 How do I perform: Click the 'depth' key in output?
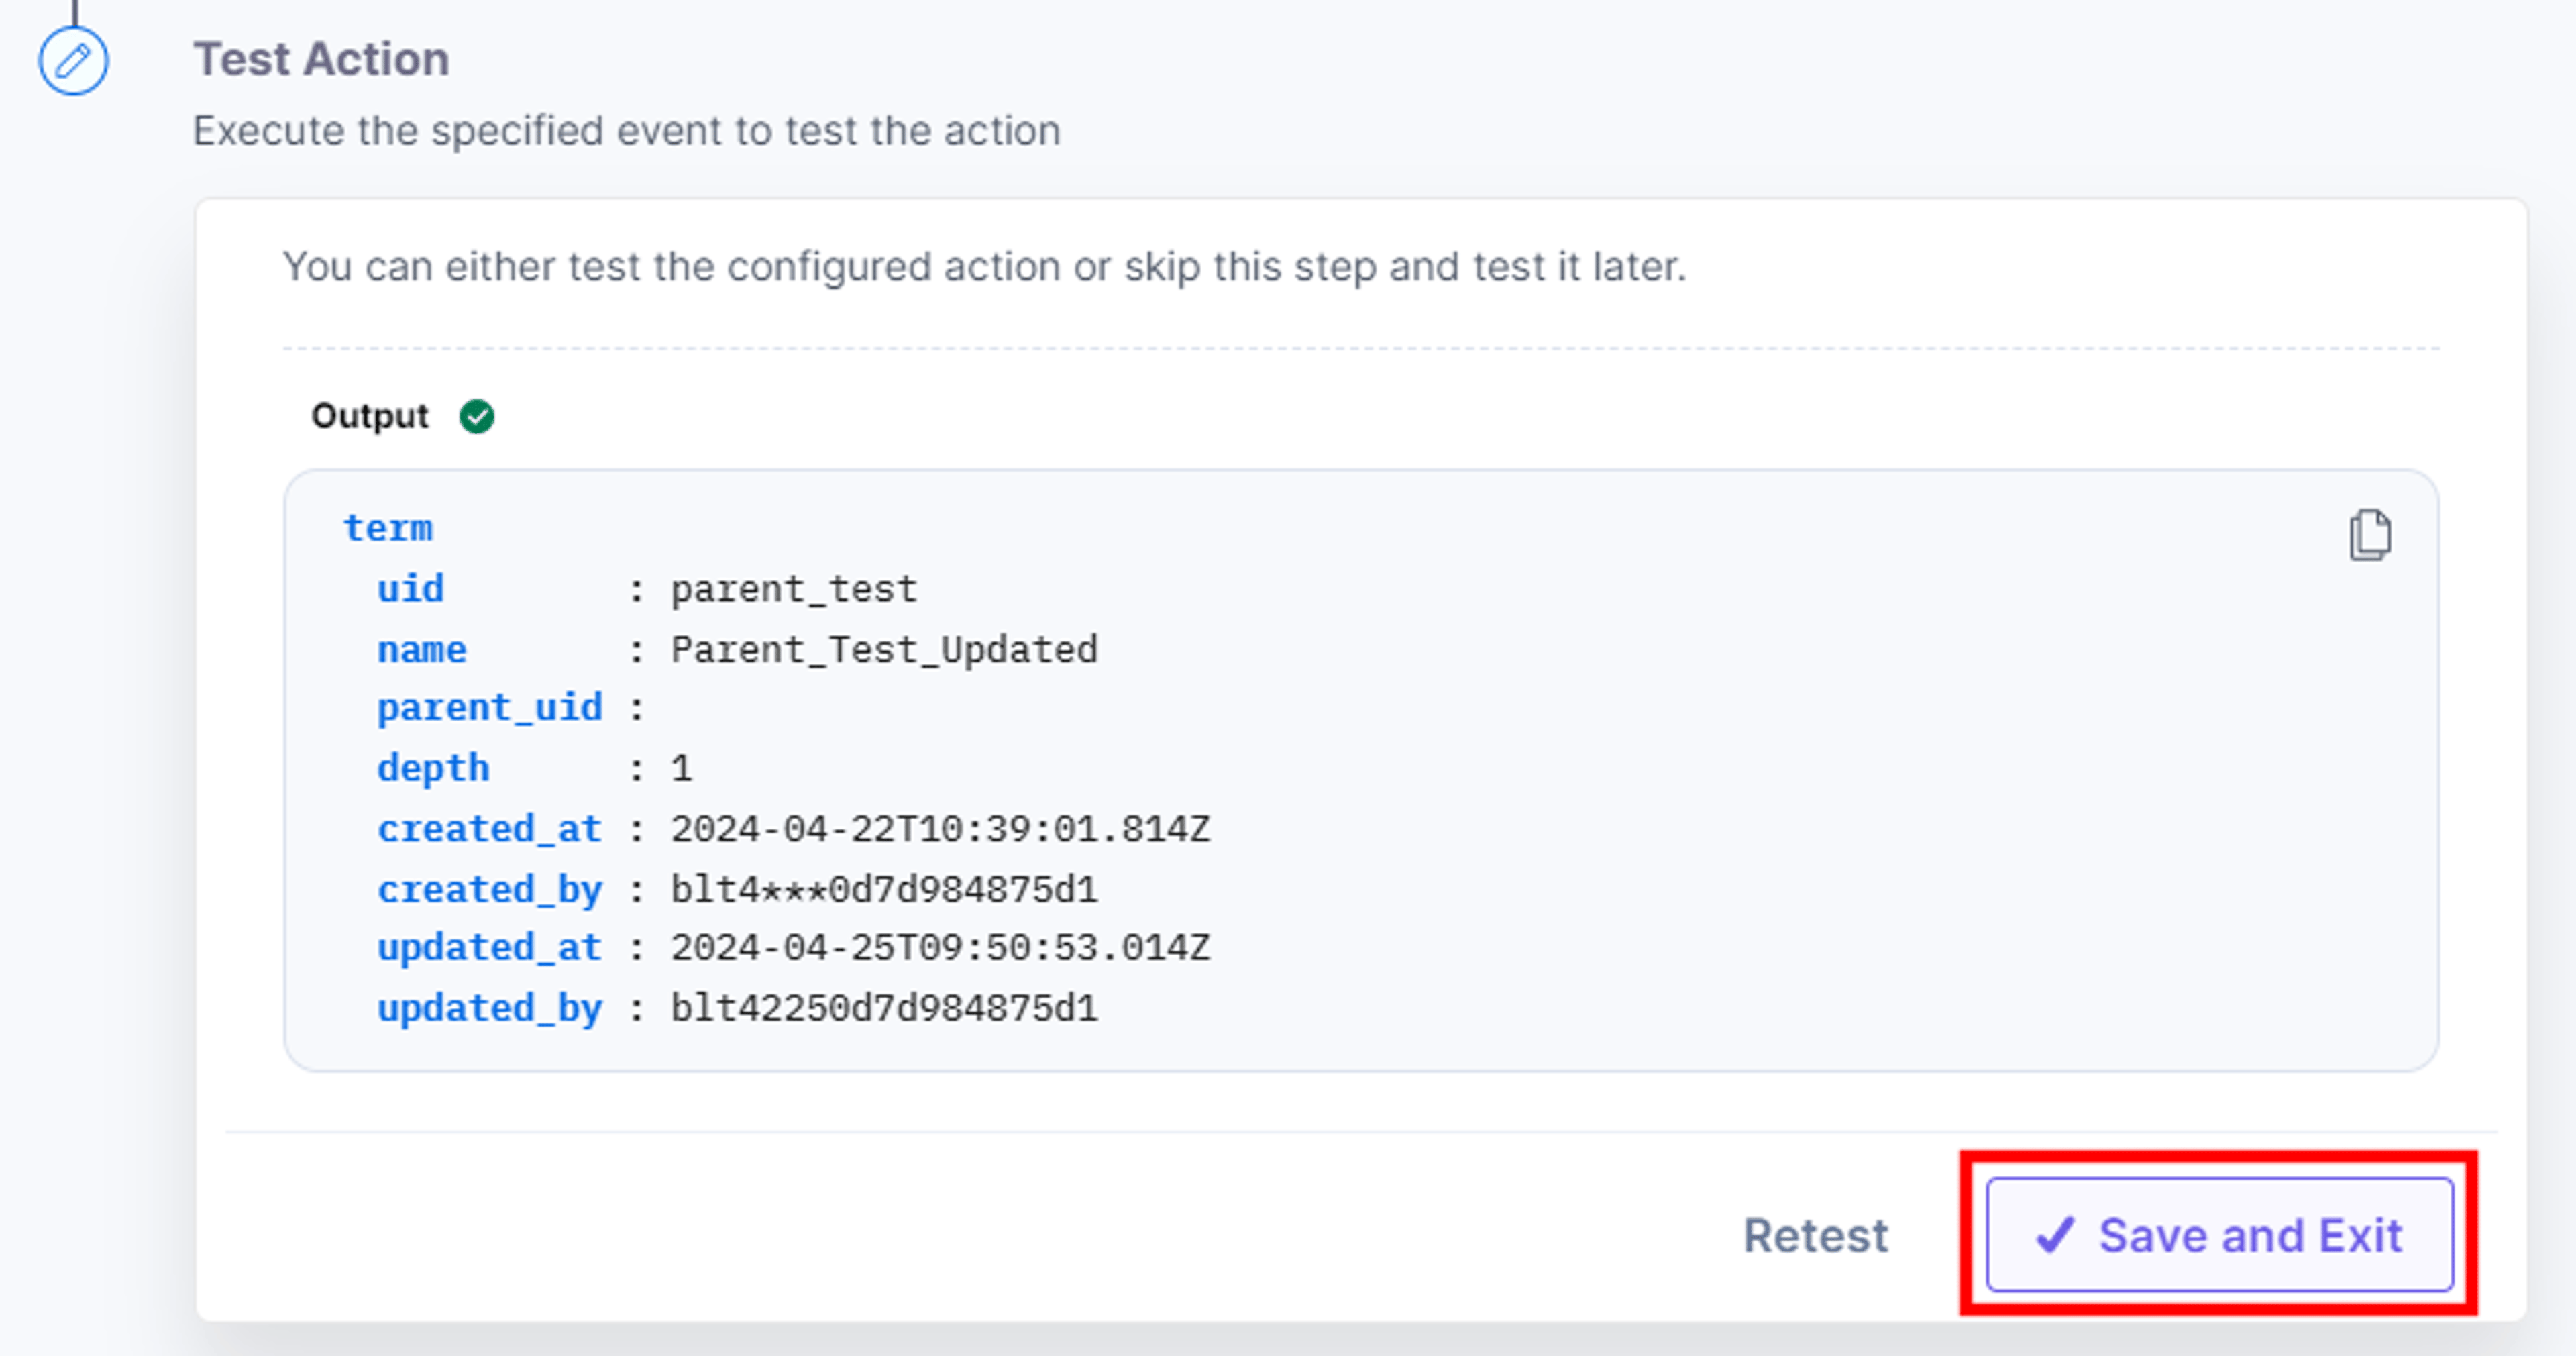[432, 768]
